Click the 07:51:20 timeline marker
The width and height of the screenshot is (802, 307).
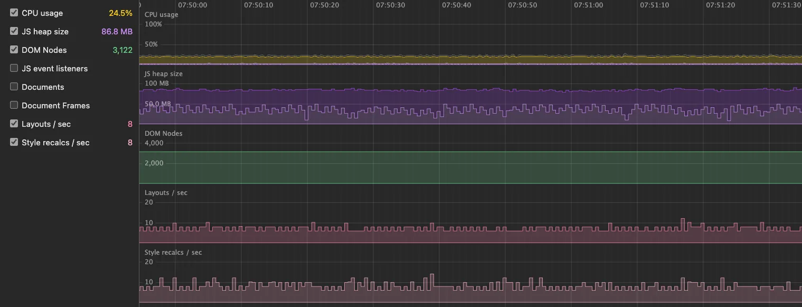(721, 5)
